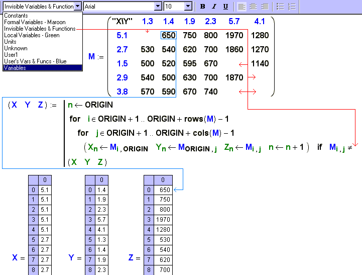Click blue column header 5.7
This screenshot has width=362, height=275.
tap(234, 22)
